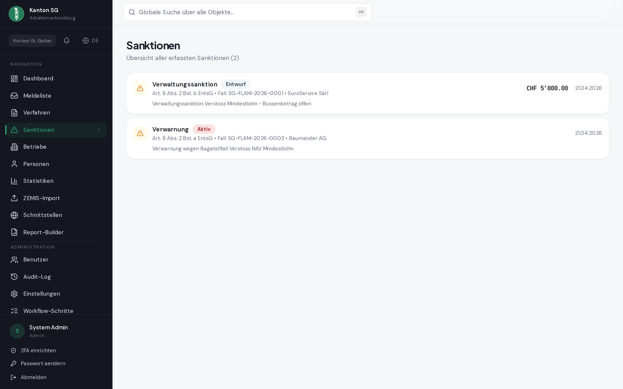This screenshot has height=389, width=623.
Task: Click the search magnifier icon
Action: pos(132,12)
